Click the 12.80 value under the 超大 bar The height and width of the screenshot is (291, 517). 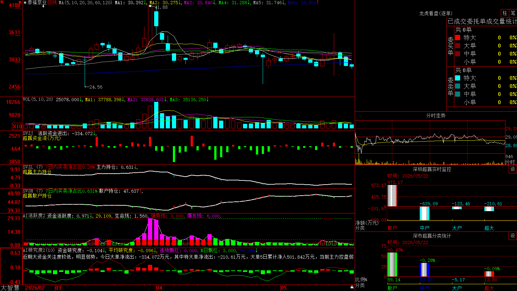pyautogui.click(x=491, y=280)
